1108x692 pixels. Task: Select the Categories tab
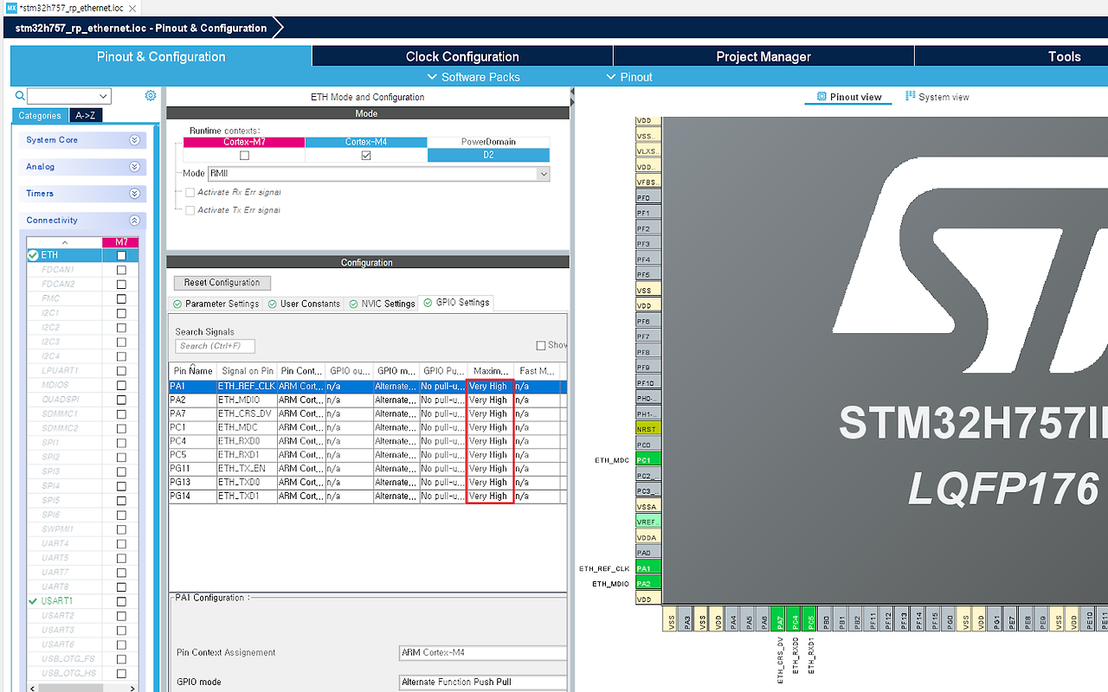pyautogui.click(x=40, y=115)
